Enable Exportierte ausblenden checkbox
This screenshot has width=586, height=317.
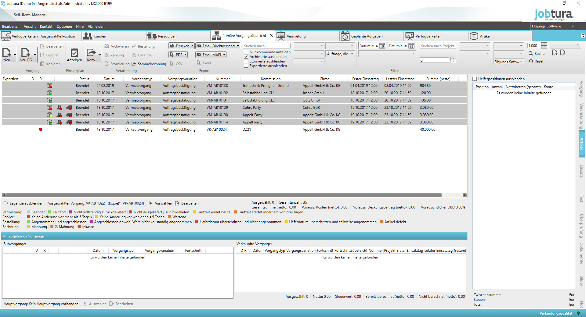pos(246,66)
